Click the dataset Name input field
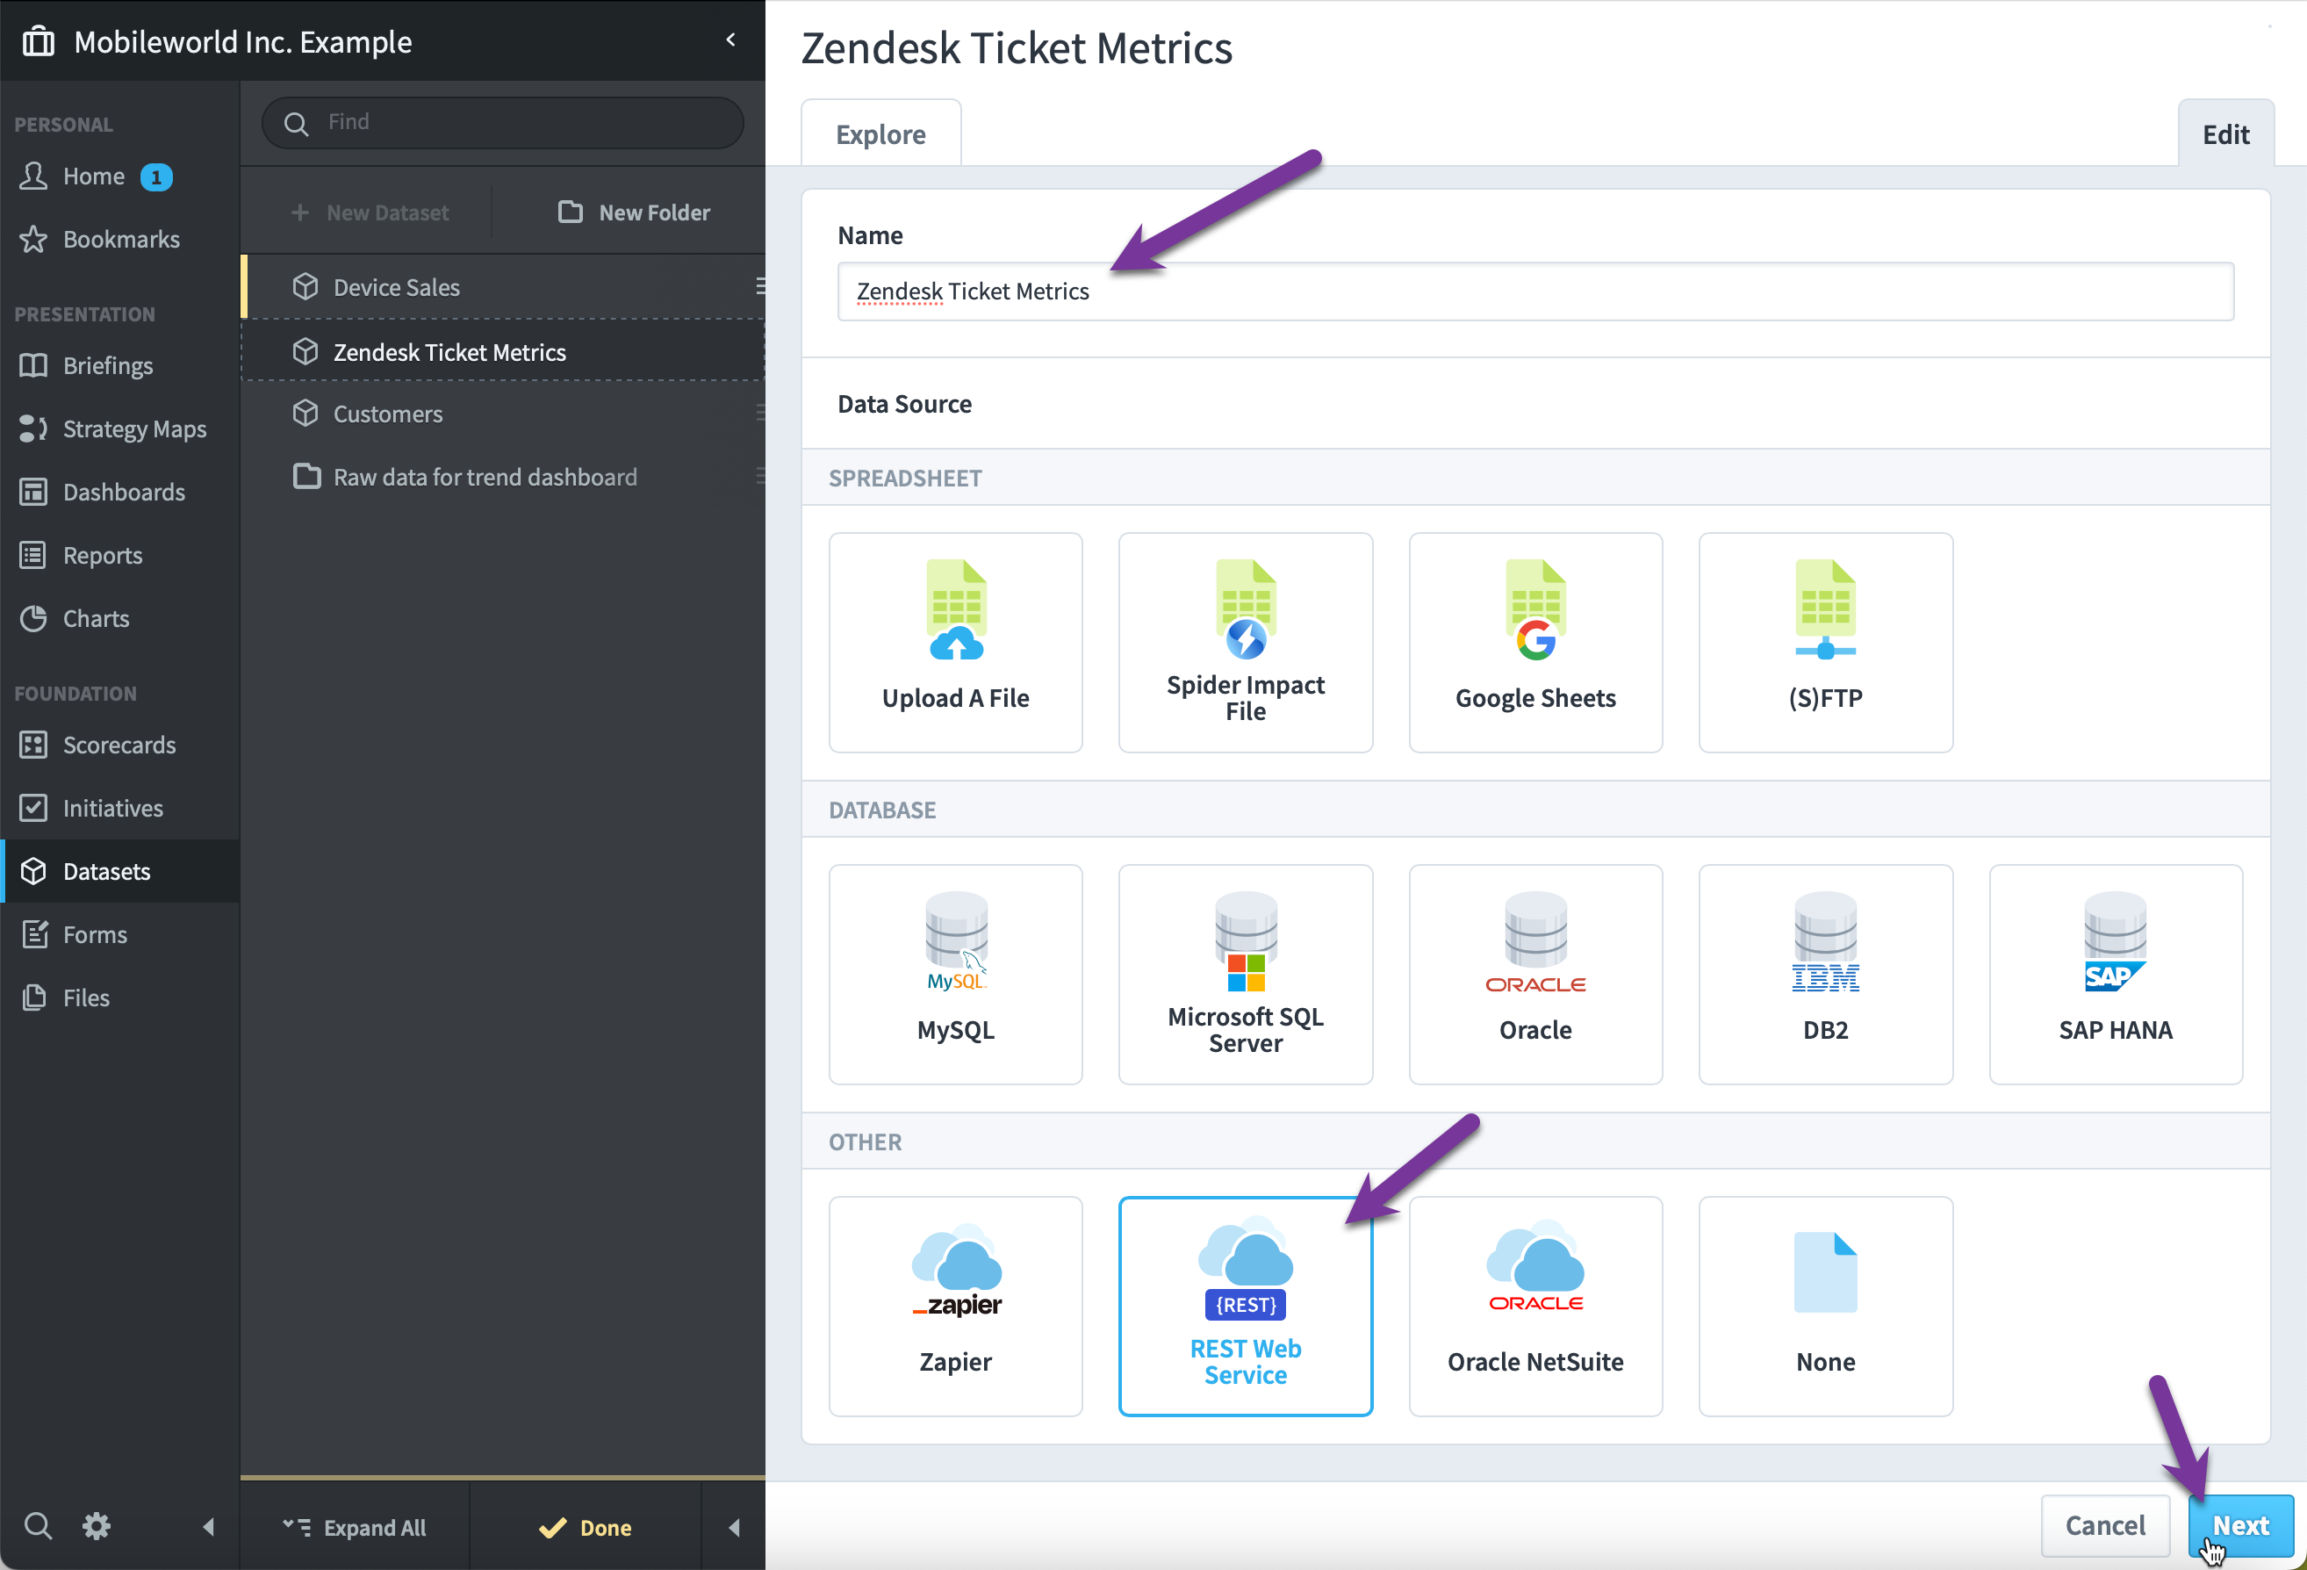 pos(1534,292)
